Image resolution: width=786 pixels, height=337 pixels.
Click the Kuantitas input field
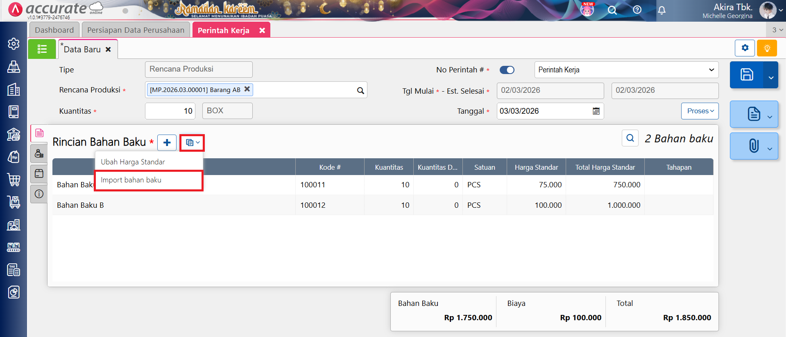click(170, 111)
